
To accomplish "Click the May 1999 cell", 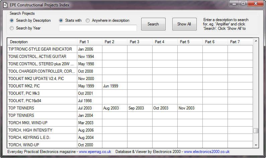I will coord(90,86).
